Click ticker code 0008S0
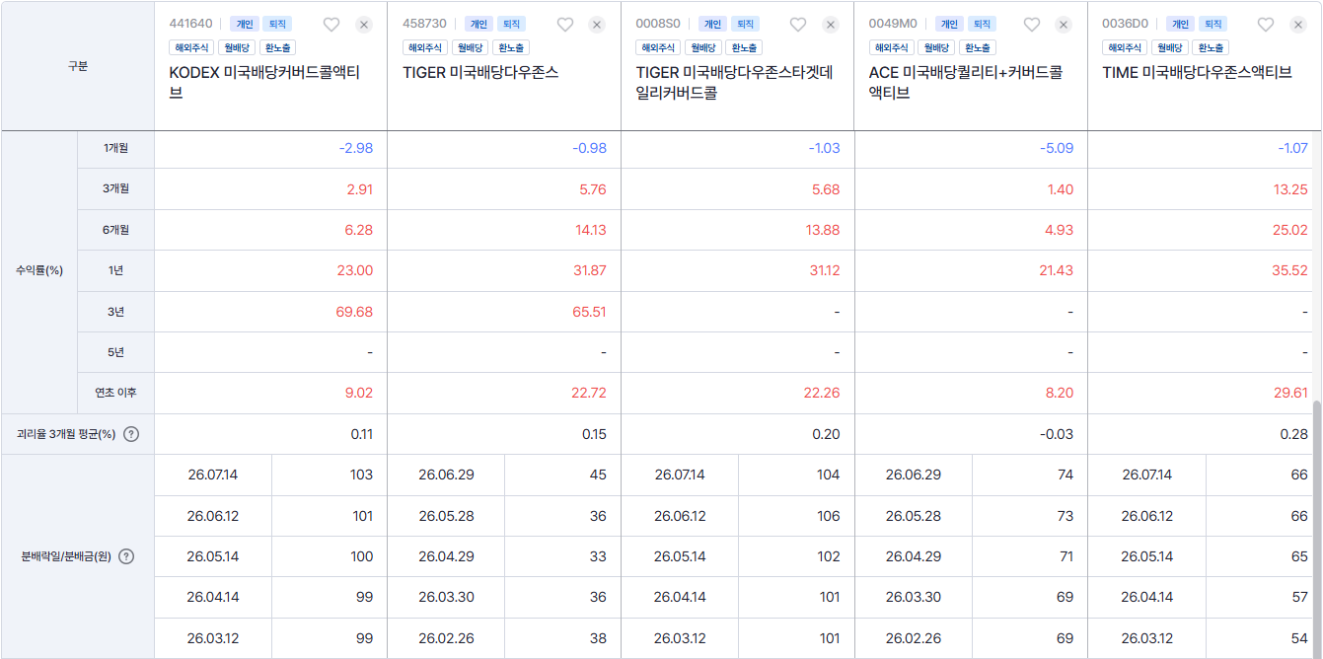Viewport: 1323px width, 659px height. (658, 24)
